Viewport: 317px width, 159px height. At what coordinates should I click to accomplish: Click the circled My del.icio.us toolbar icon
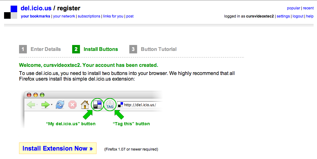click(97, 105)
